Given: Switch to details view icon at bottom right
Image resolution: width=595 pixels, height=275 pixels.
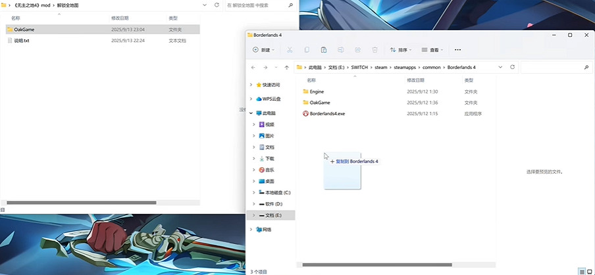Looking at the screenshot, I should tap(582, 271).
